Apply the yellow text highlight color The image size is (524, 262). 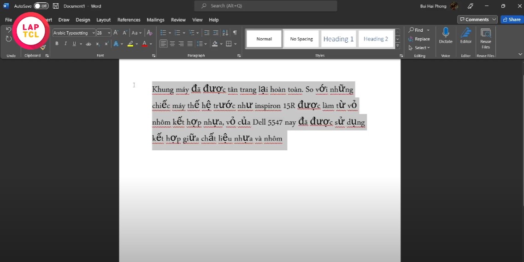pyautogui.click(x=130, y=44)
